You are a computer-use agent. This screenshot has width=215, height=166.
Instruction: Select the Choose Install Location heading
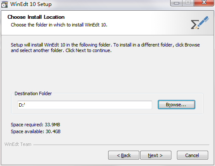pyautogui.click(x=36, y=17)
